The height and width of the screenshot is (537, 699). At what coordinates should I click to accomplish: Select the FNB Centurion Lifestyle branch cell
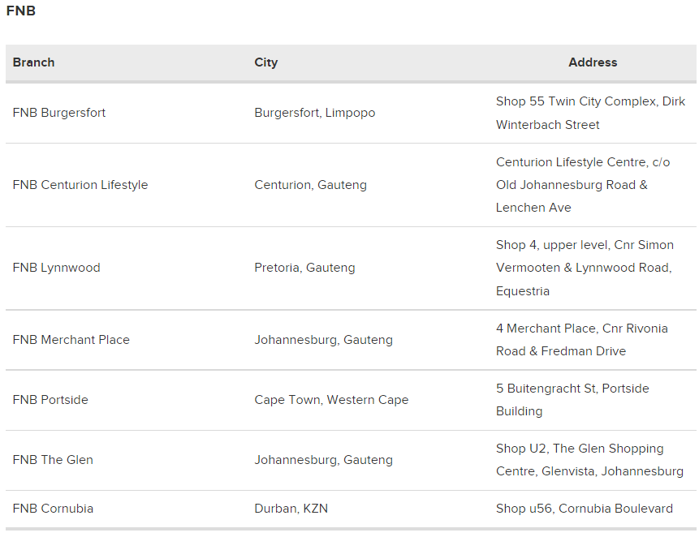80,185
